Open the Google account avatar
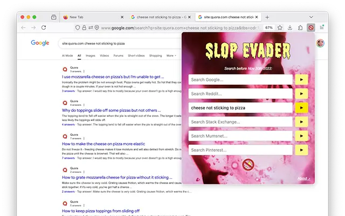345x216 pixels. tap(320, 43)
